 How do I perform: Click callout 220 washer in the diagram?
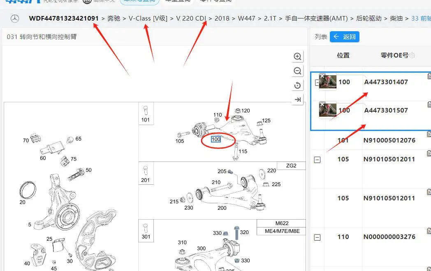tap(271, 170)
